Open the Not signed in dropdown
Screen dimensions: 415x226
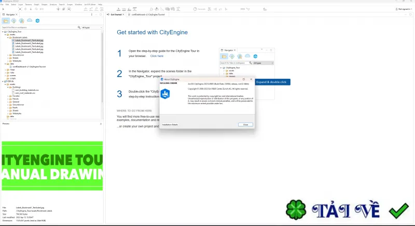point(404,9)
